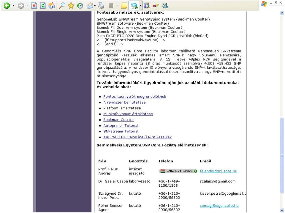Click the 'GenomeLab SNPstream Genotyping system' line
This screenshot has width=285, height=213.
tap(153, 19)
